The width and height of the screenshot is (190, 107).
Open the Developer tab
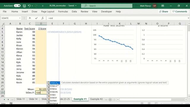point(107,12)
